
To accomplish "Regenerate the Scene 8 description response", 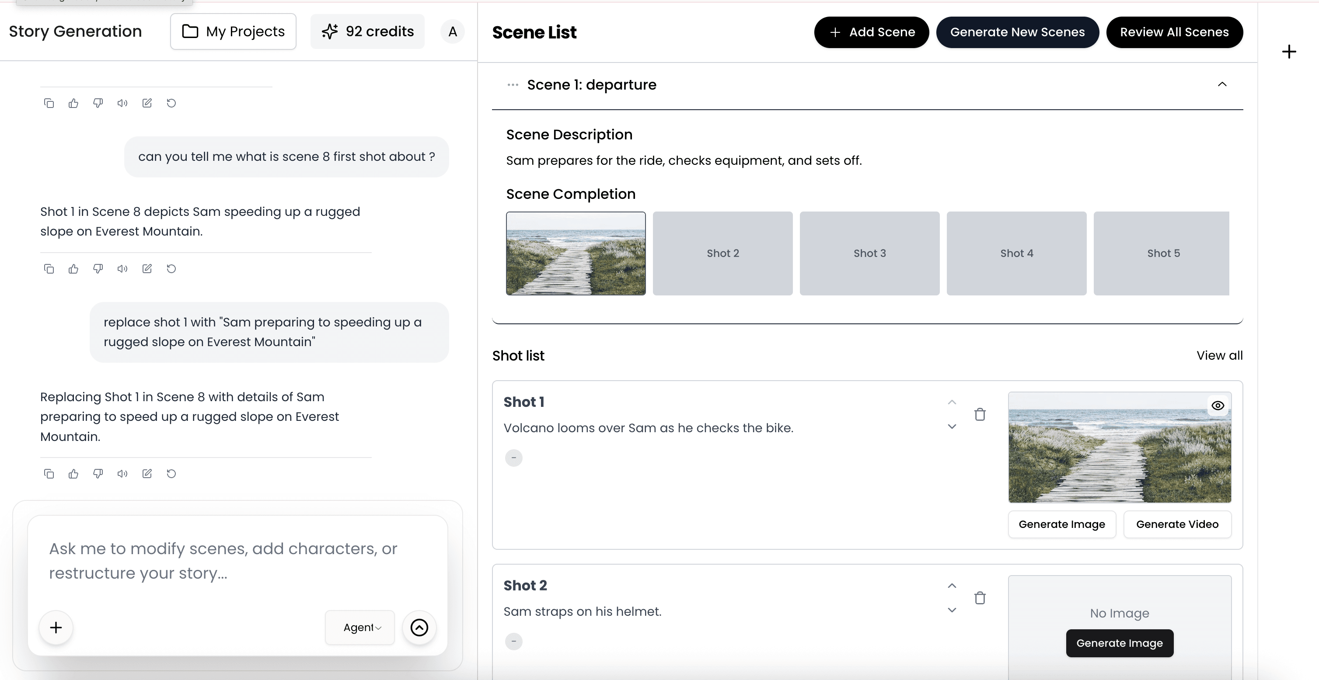I will [171, 268].
